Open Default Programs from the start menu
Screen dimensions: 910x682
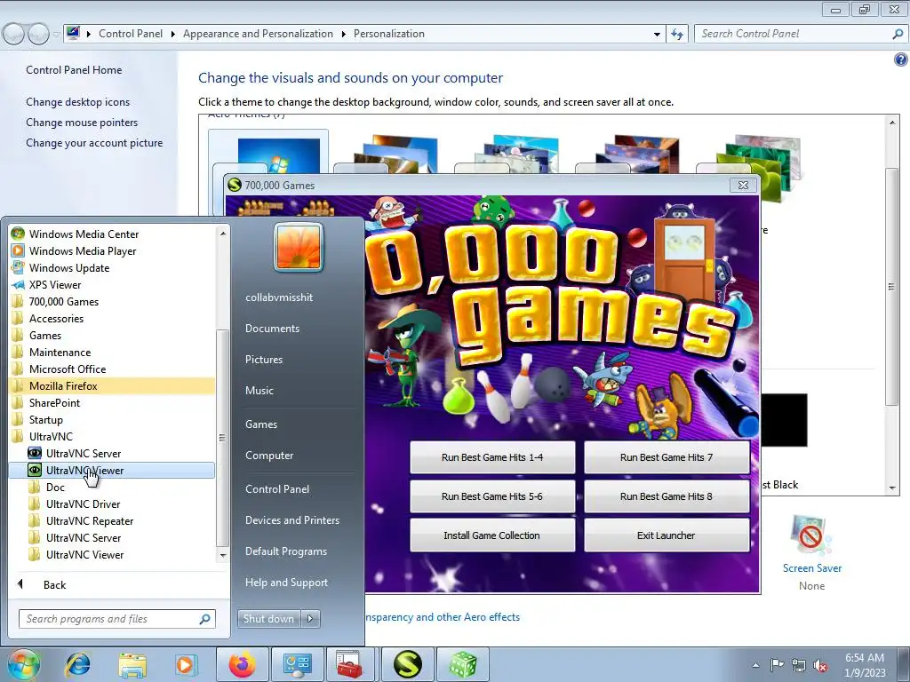(285, 551)
